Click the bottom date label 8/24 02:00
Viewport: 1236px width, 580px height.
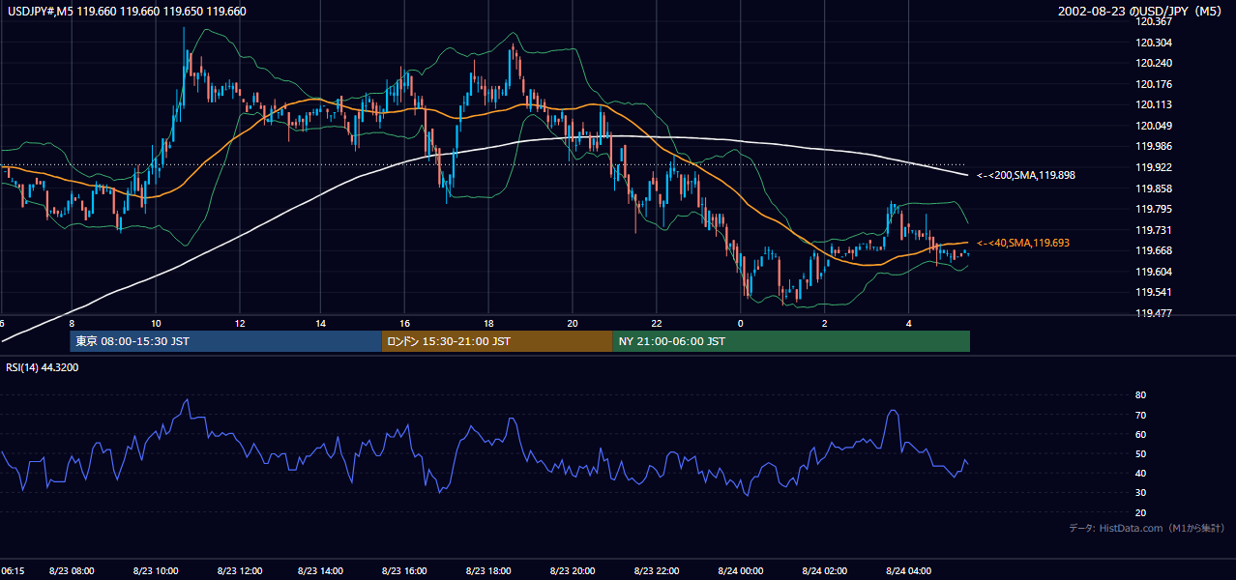click(824, 571)
